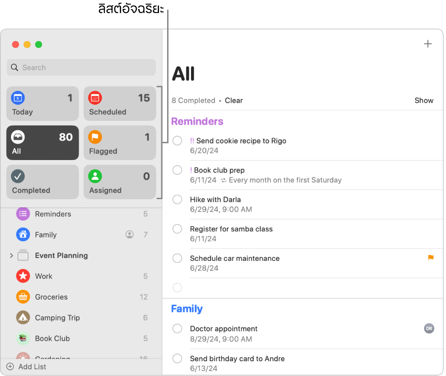The width and height of the screenshot is (446, 376).
Task: Click the Hike with Darla title
Action: pyautogui.click(x=215, y=200)
